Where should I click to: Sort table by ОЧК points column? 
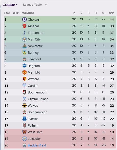click(112, 13)
